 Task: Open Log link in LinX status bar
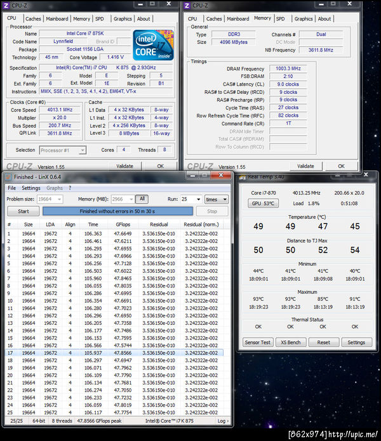click(x=223, y=421)
